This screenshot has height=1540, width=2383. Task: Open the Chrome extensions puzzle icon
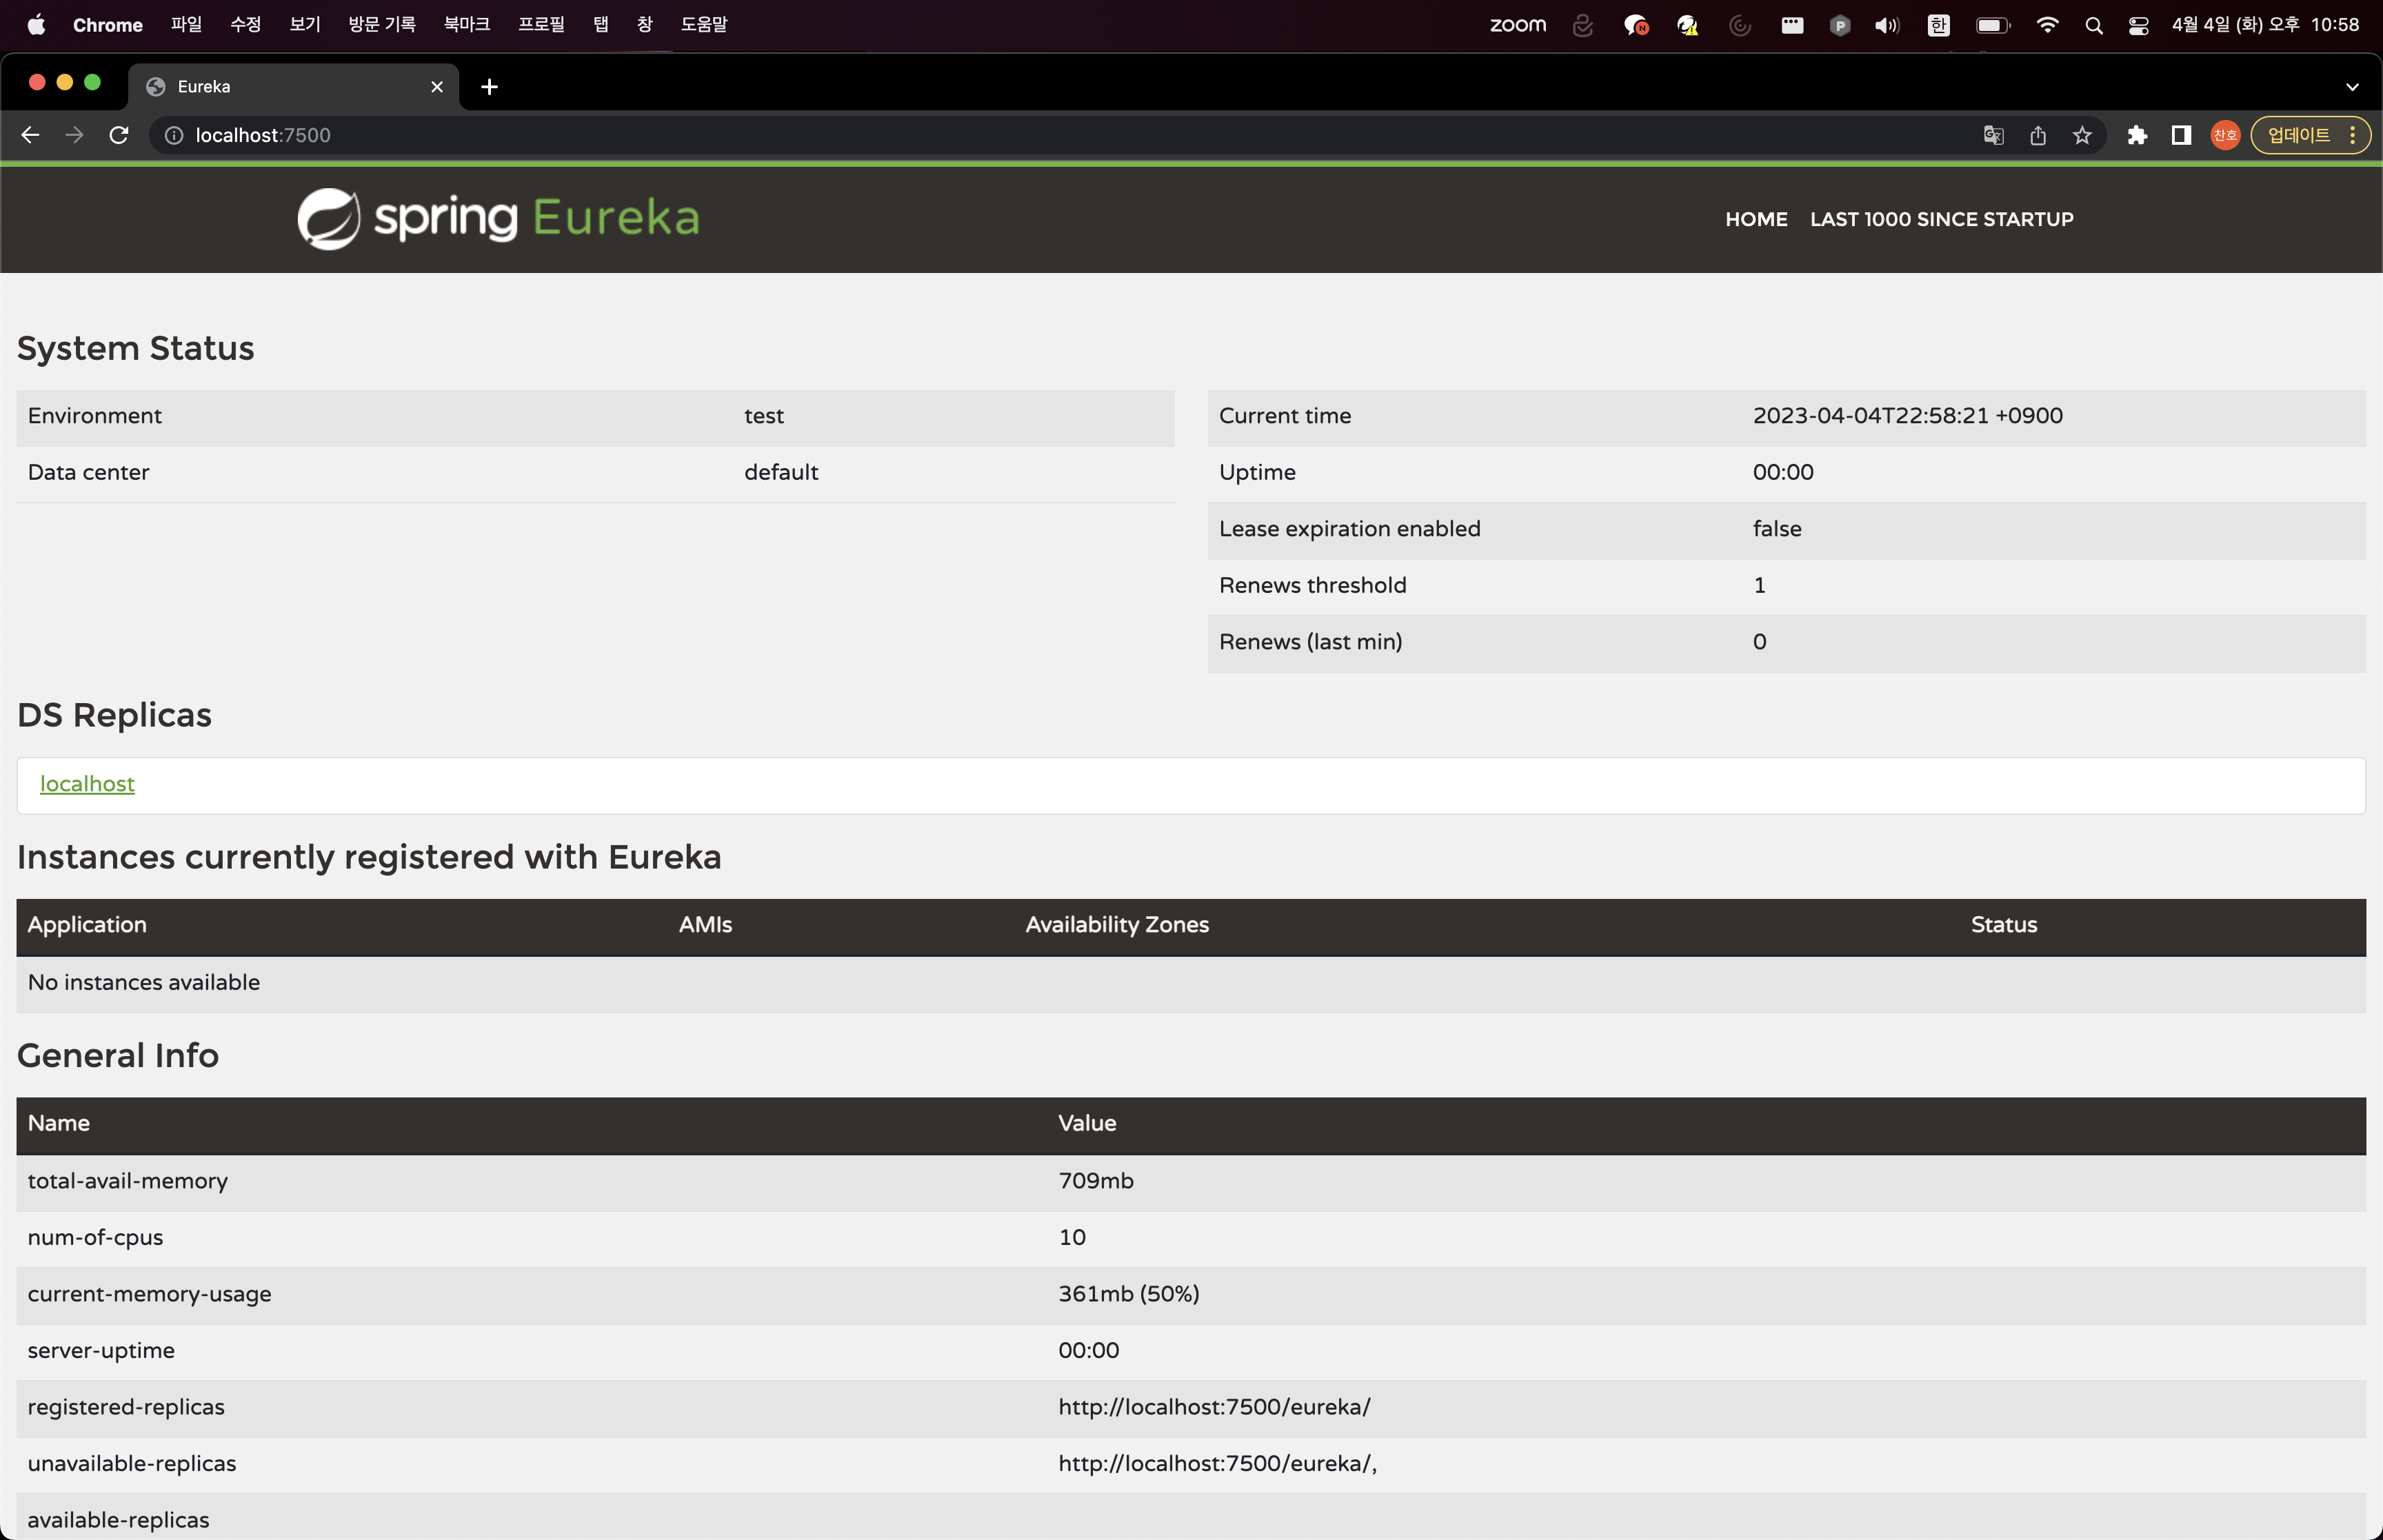2137,135
